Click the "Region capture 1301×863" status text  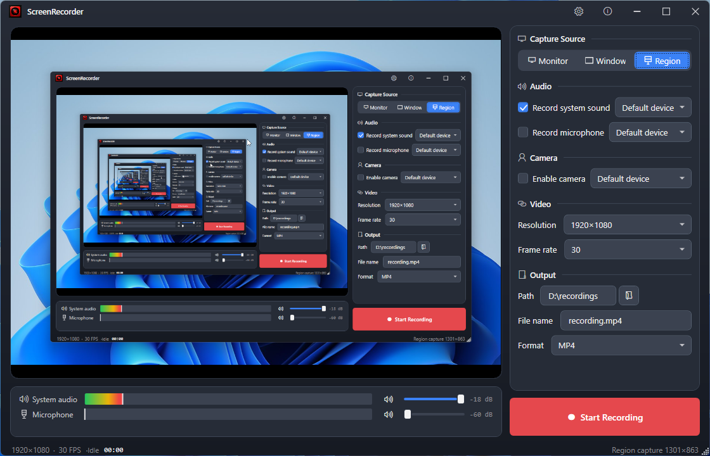[655, 450]
